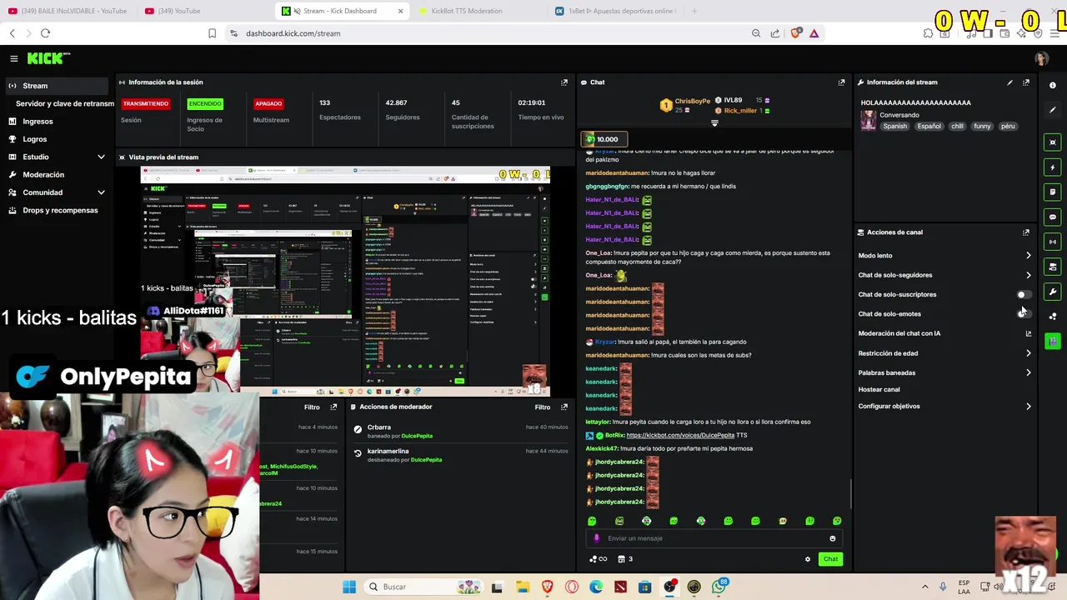Pop out the Chat panel
This screenshot has width=1067, height=600.
coord(841,82)
